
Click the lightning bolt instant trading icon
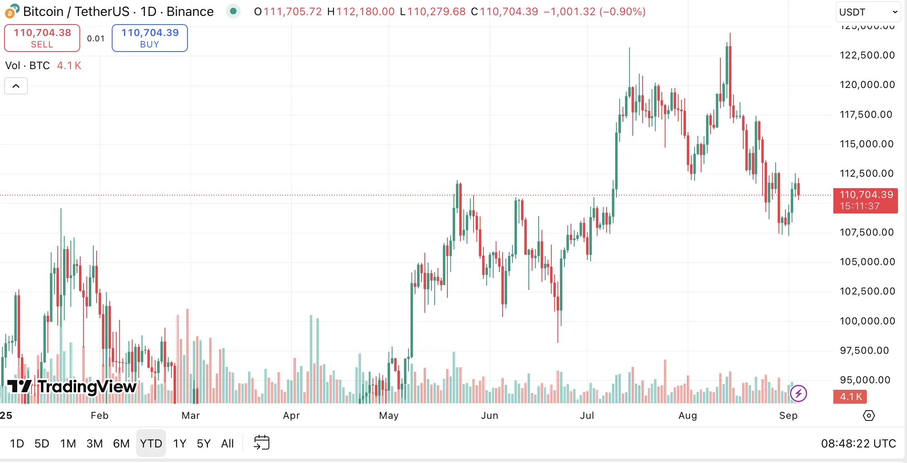point(799,393)
